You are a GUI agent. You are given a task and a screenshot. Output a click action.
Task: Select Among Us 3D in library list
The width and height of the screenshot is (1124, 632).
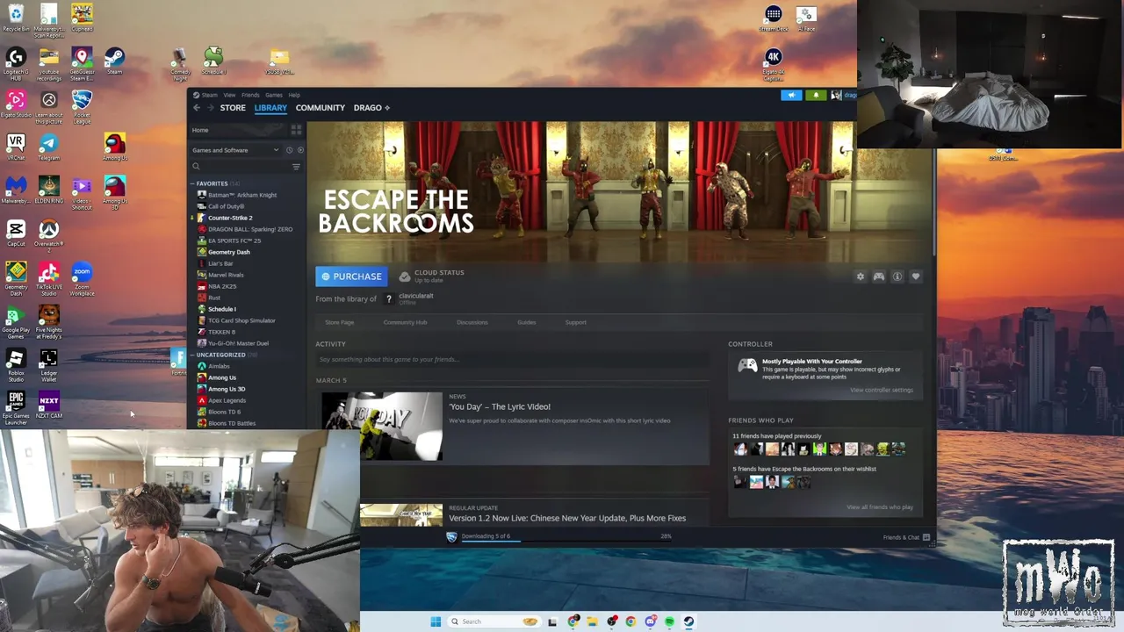pyautogui.click(x=227, y=389)
